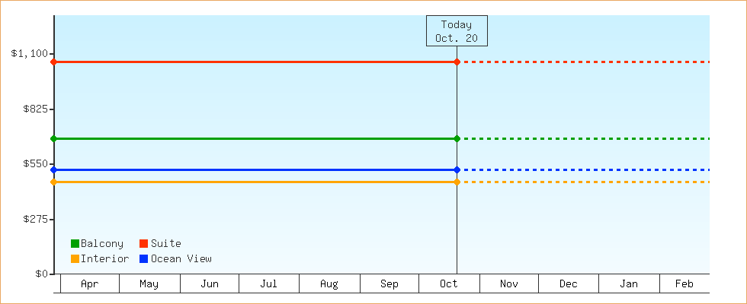Screen dimensions: 747x304
Task: Click the Balcony data point at Today line
Action: [x=457, y=138]
